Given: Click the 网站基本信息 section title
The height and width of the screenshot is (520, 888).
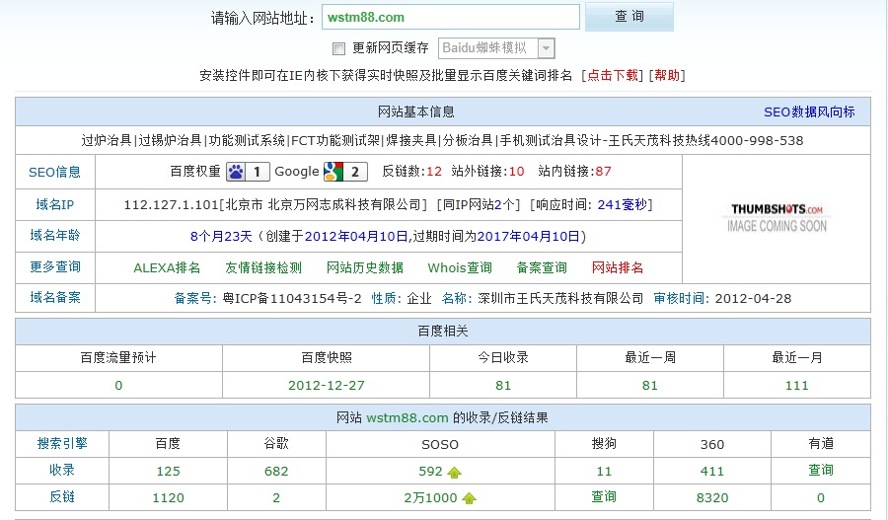Looking at the screenshot, I should click(x=415, y=112).
